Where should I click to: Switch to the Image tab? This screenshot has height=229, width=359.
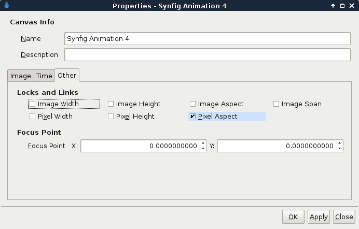[x=21, y=76]
